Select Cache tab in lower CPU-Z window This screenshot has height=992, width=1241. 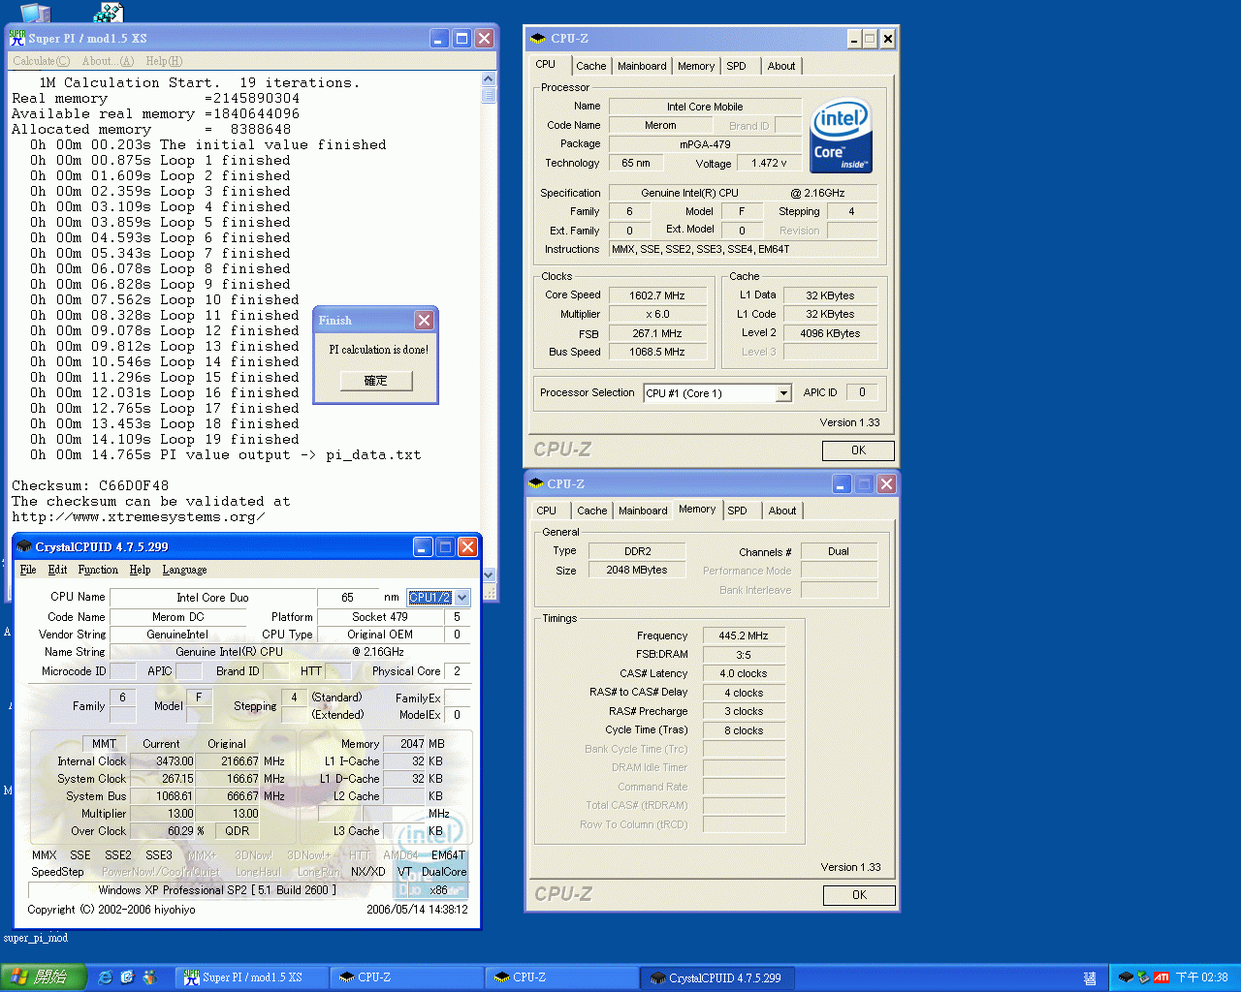(x=591, y=511)
